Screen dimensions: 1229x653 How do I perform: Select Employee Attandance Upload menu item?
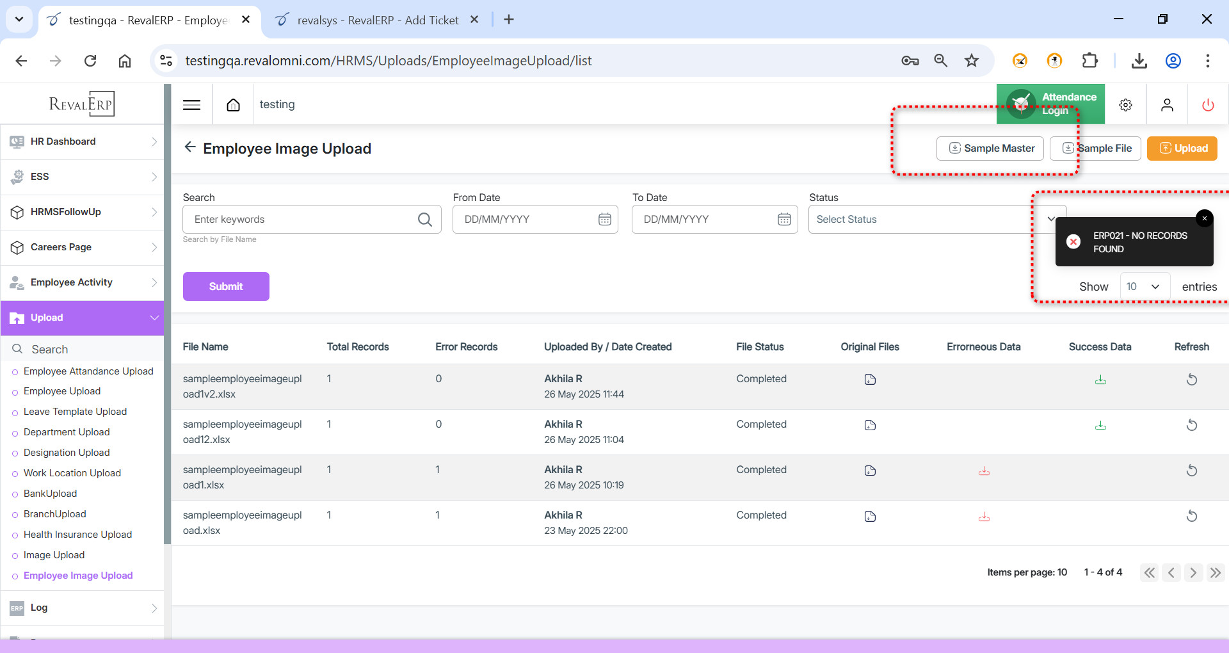88,371
